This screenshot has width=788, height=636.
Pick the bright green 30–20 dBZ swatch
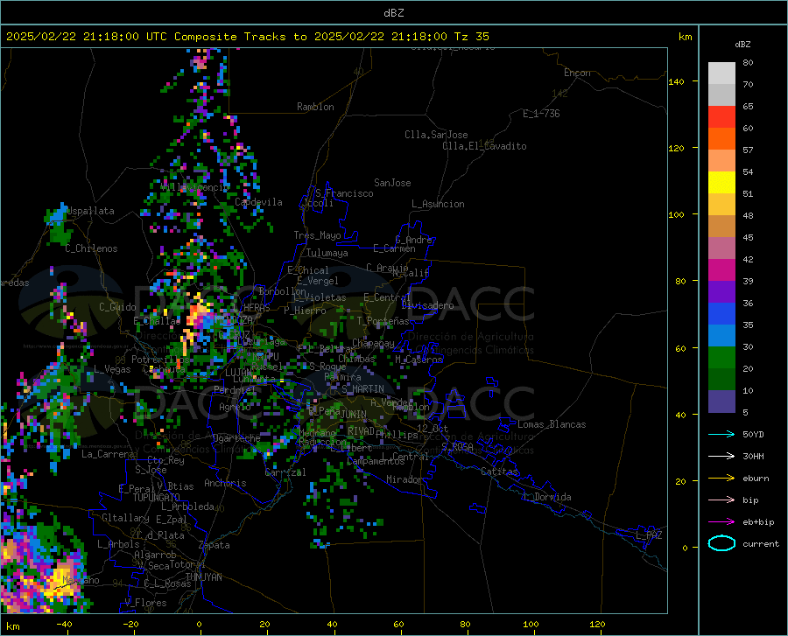pos(721,358)
